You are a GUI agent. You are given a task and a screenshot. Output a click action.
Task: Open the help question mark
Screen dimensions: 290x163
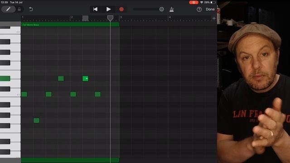point(199,9)
